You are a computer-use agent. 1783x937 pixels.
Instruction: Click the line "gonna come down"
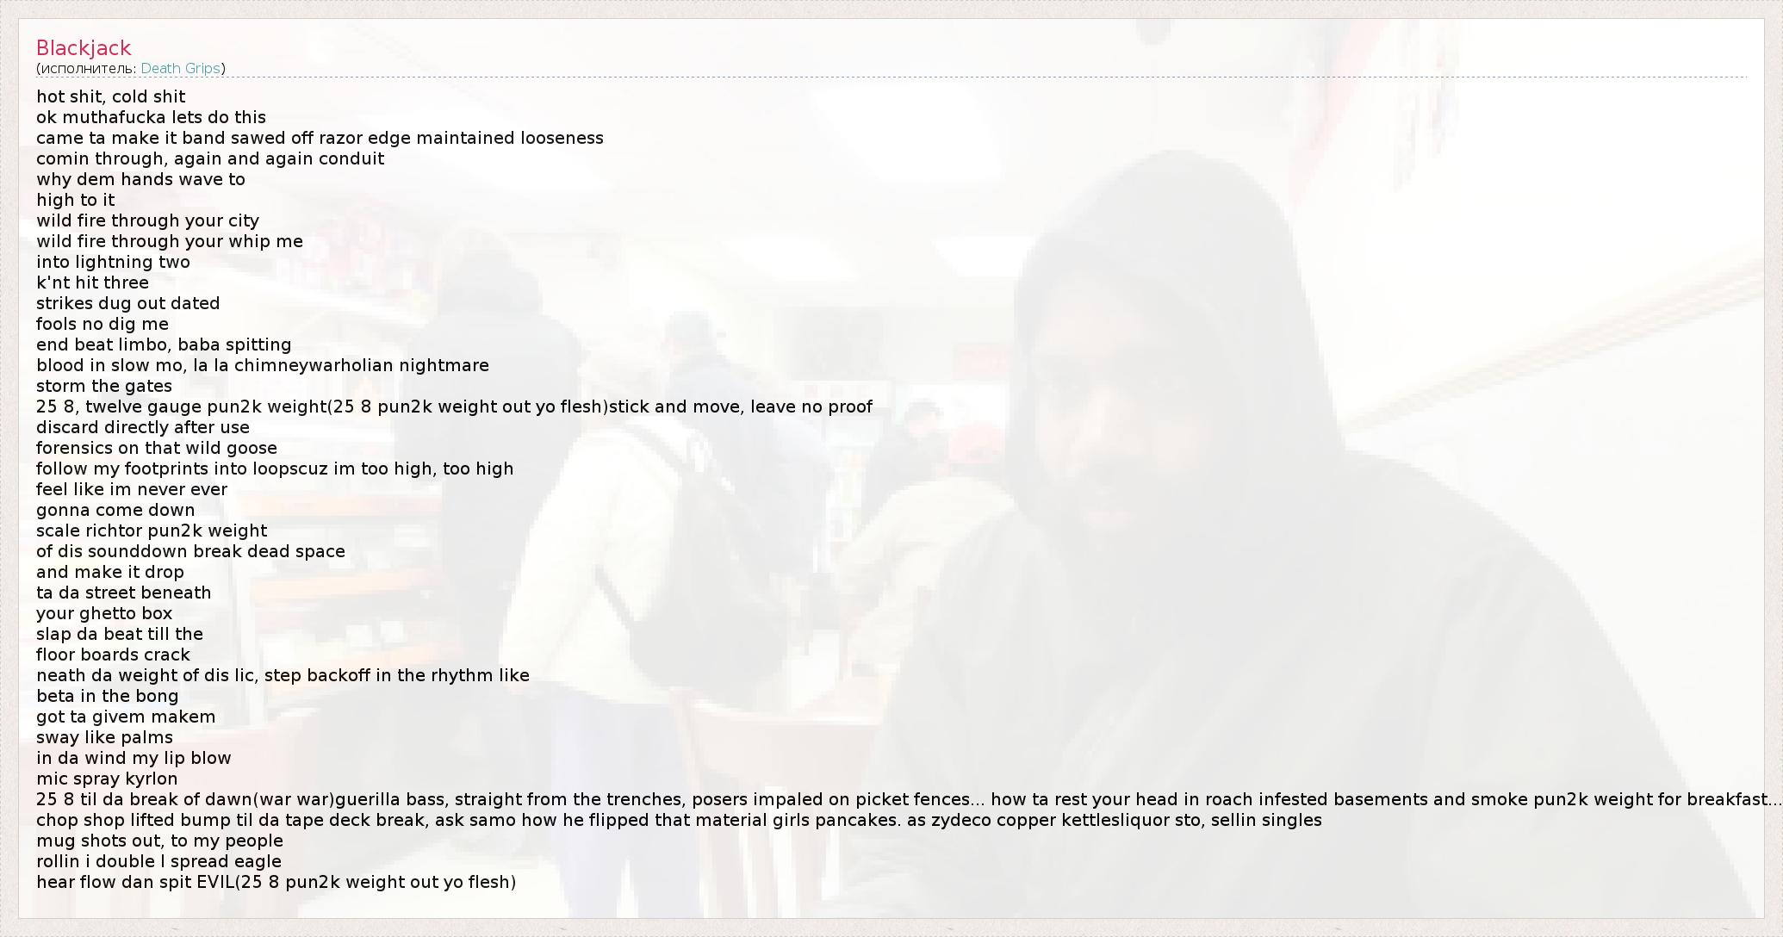click(115, 510)
